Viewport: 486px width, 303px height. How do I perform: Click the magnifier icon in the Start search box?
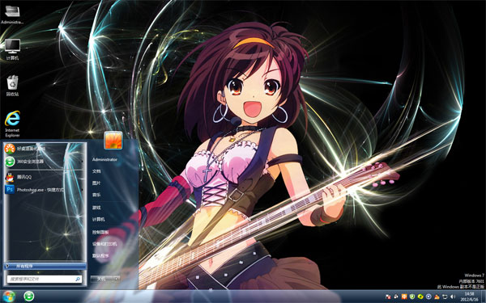[x=78, y=279]
